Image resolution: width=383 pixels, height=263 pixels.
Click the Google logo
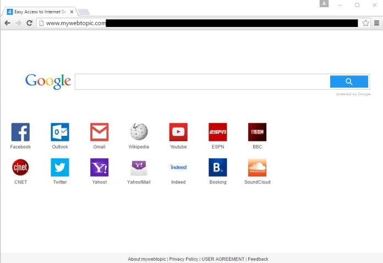click(48, 81)
